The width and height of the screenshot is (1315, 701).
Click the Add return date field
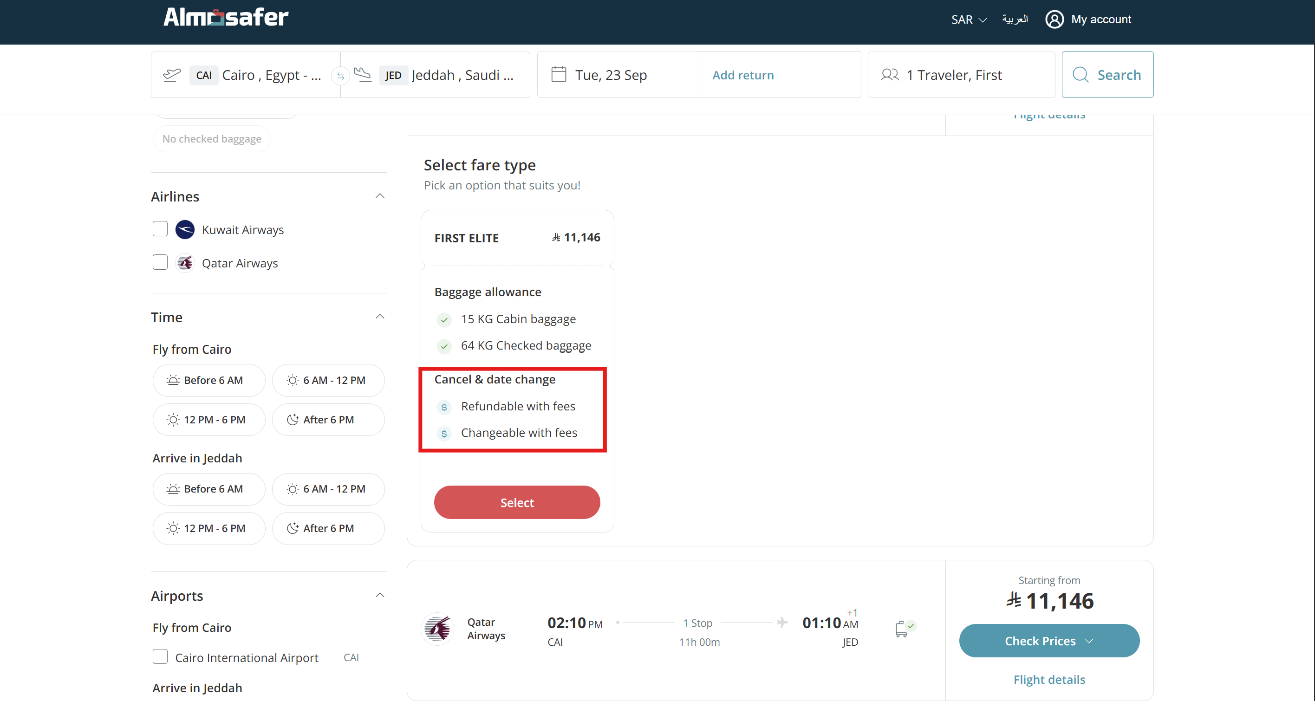pos(743,74)
